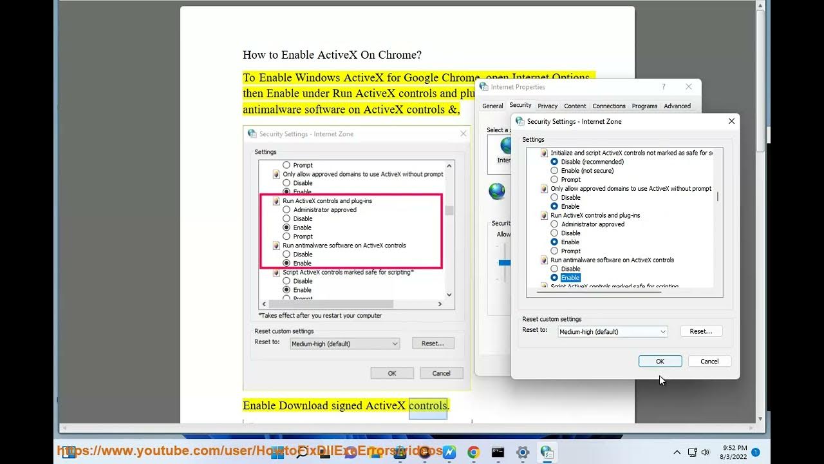
Task: Switch to the Security tab
Action: 520,105
